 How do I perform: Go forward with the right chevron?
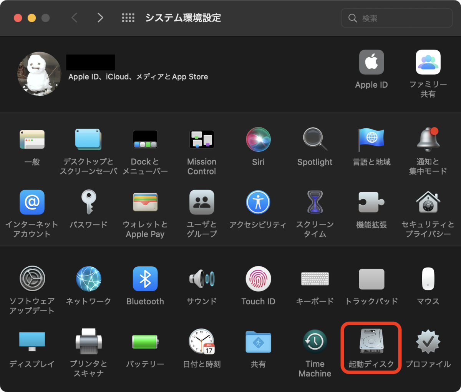pos(100,18)
